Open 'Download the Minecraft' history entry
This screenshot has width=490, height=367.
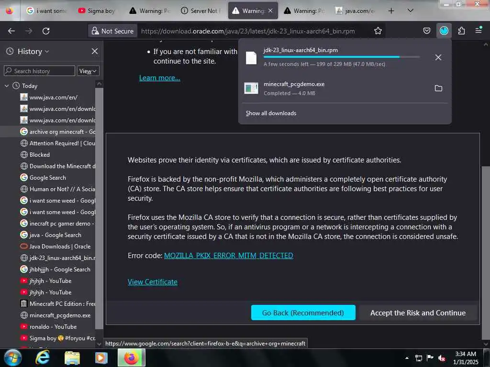(x=57, y=166)
